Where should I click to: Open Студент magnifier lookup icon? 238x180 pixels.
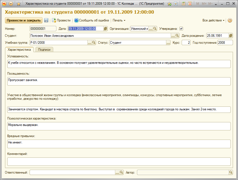(x=177, y=36)
